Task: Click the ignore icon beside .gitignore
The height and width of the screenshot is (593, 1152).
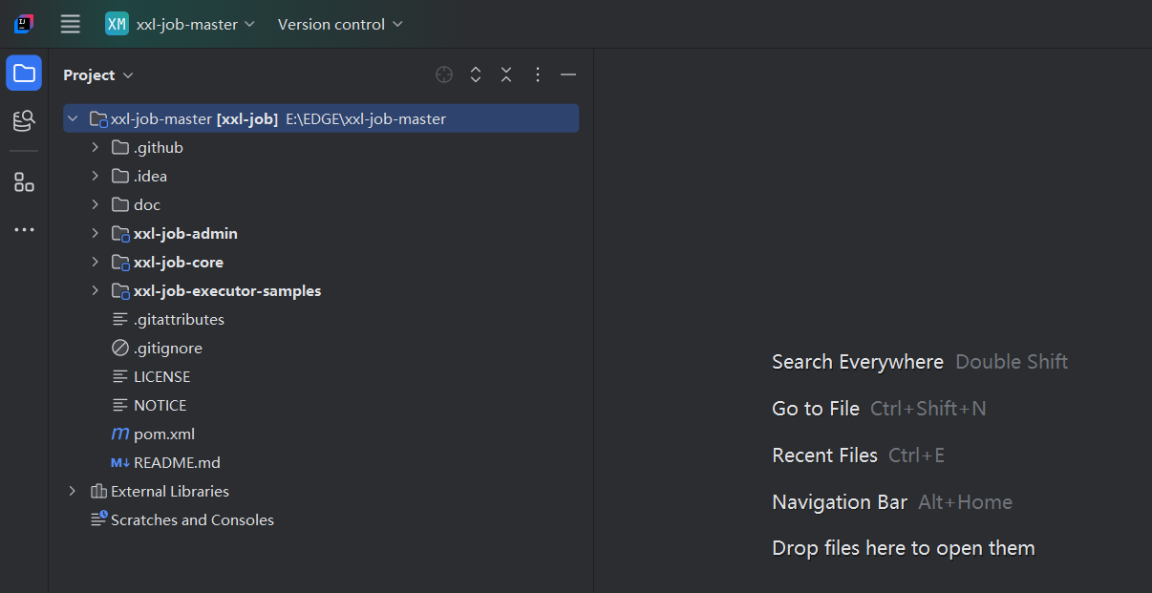Action: coord(120,349)
